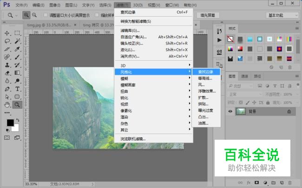Open the Edit Toolbar three-dots icon
302x188 pixels.
(x=7, y=113)
